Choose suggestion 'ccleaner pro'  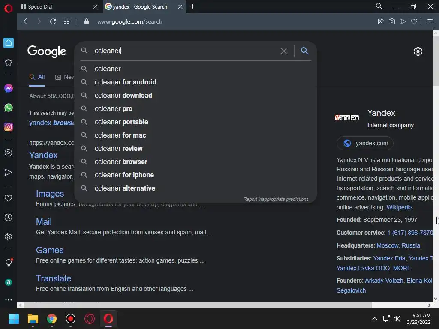pyautogui.click(x=195, y=108)
